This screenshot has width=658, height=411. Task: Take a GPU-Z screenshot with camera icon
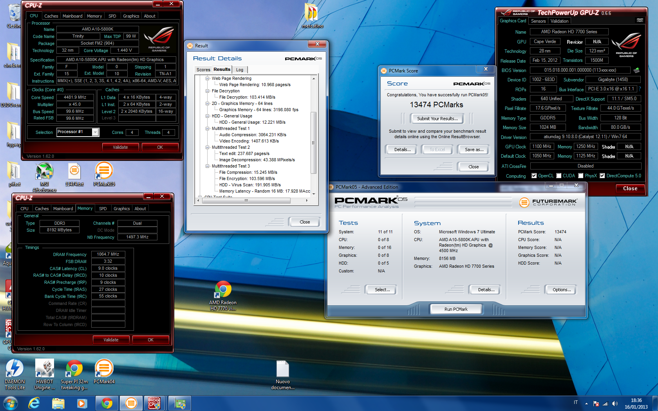[x=640, y=20]
